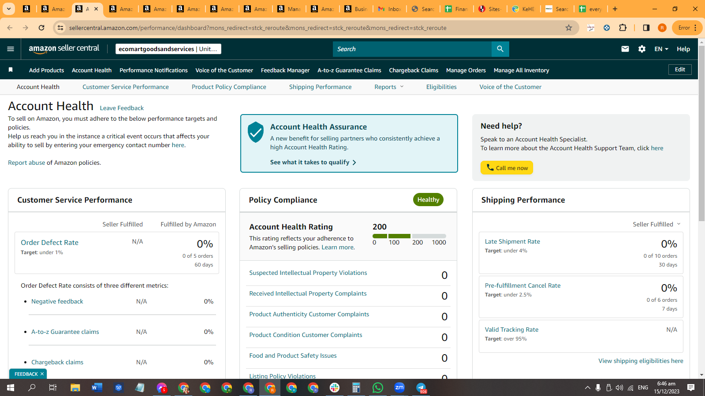The height and width of the screenshot is (396, 705).
Task: Open the Leave Feedback link
Action: (122, 108)
